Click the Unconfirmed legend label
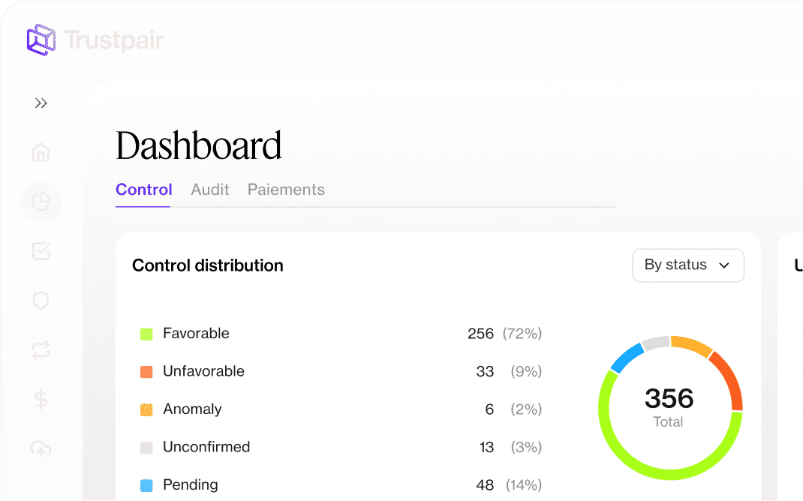This screenshot has width=803, height=501. pyautogui.click(x=206, y=447)
